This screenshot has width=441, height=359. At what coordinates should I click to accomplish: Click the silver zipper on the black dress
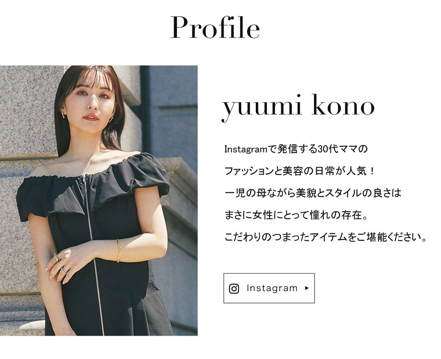[x=92, y=253]
